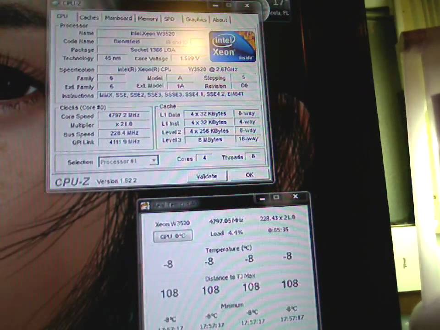This screenshot has height=330, width=440.
Task: Open the SPD tab
Action: tap(169, 19)
